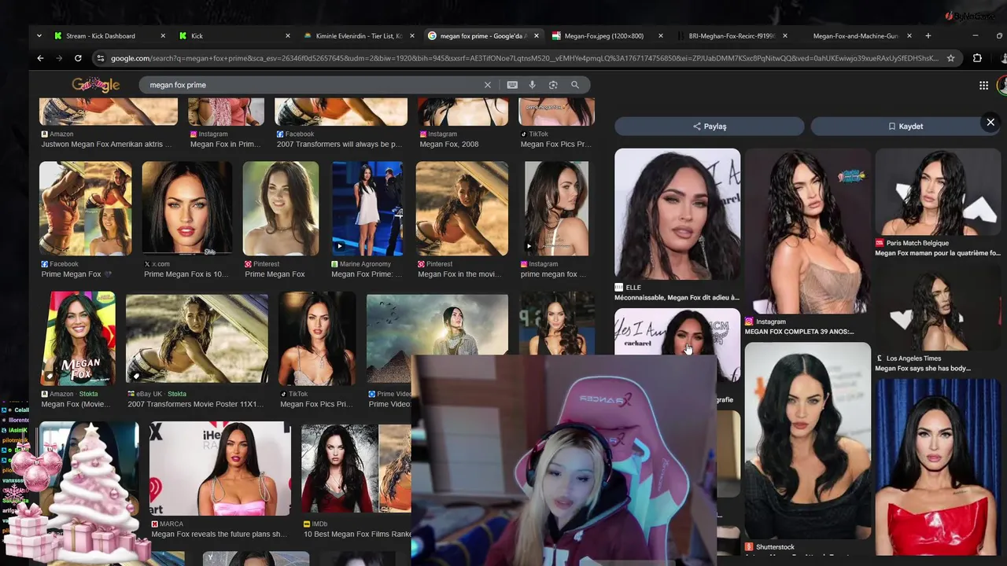Click the 2007 Transformers will always be link

339,144
